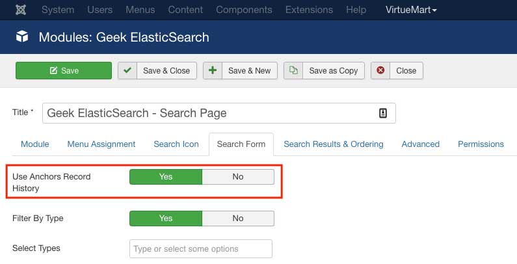Click the copy icon on Save as Copy
This screenshot has height=264, width=517.
[293, 70]
